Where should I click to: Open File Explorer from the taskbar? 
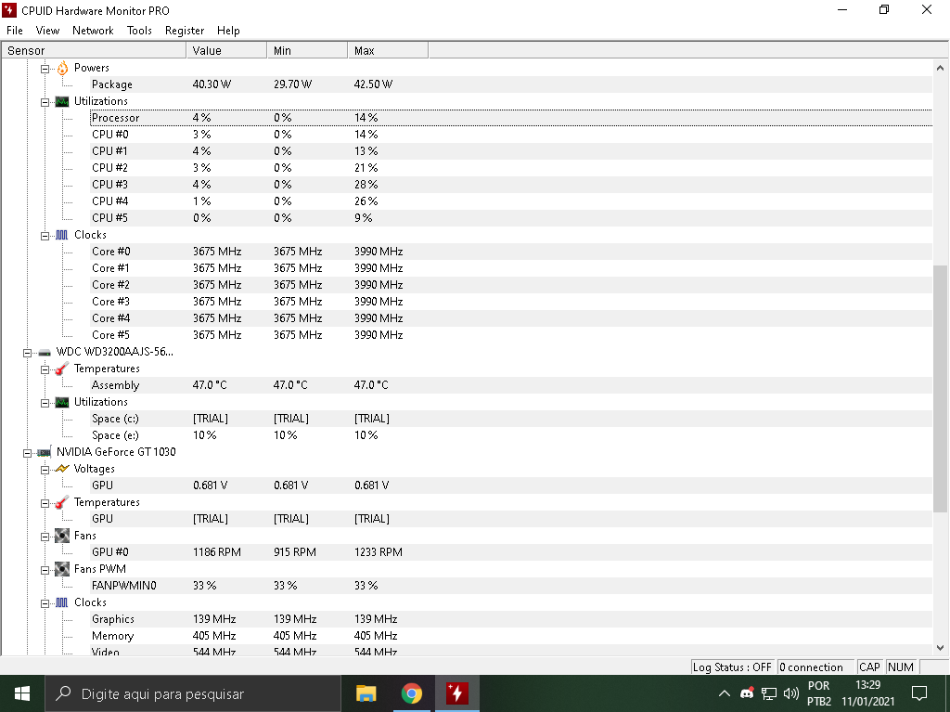[366, 693]
